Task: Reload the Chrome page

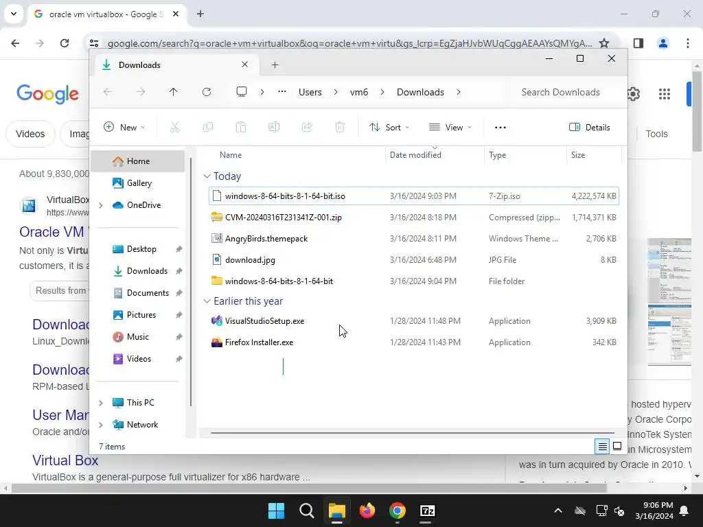Action: 65,43
